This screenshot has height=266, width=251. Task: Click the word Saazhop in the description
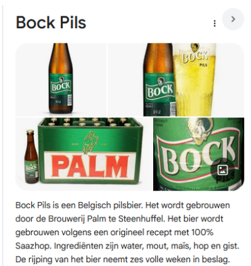tap(33, 246)
